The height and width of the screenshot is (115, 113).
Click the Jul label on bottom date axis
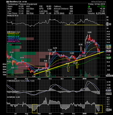pos(15,114)
